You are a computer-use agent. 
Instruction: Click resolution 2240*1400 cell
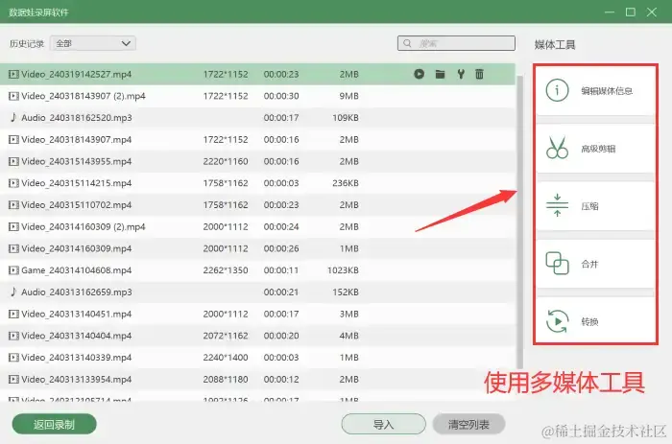click(226, 358)
